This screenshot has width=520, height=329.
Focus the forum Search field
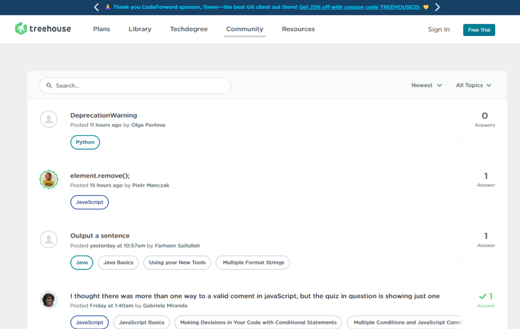(140, 86)
